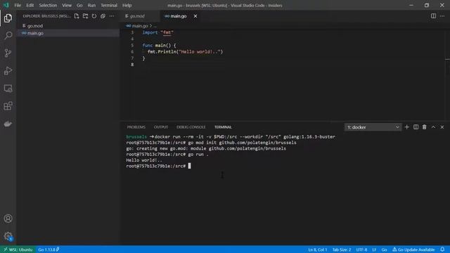Open the Go menu
Screen dimensions: 450x253
(x=79, y=5)
